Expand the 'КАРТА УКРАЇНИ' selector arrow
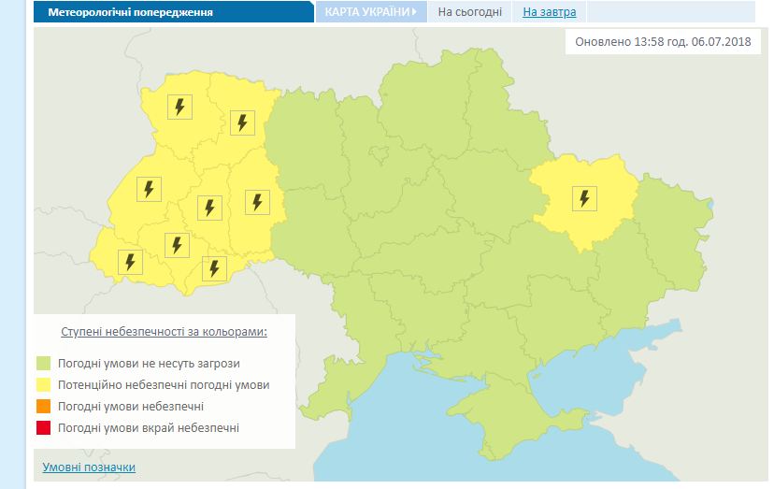 (414, 12)
